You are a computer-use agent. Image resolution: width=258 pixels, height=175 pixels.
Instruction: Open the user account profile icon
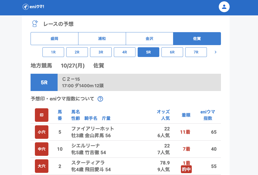224,7
